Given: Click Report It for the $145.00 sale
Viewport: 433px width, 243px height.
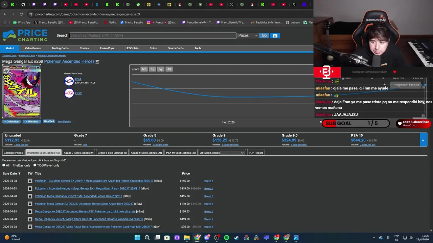Looking at the screenshot, I should point(208,181).
